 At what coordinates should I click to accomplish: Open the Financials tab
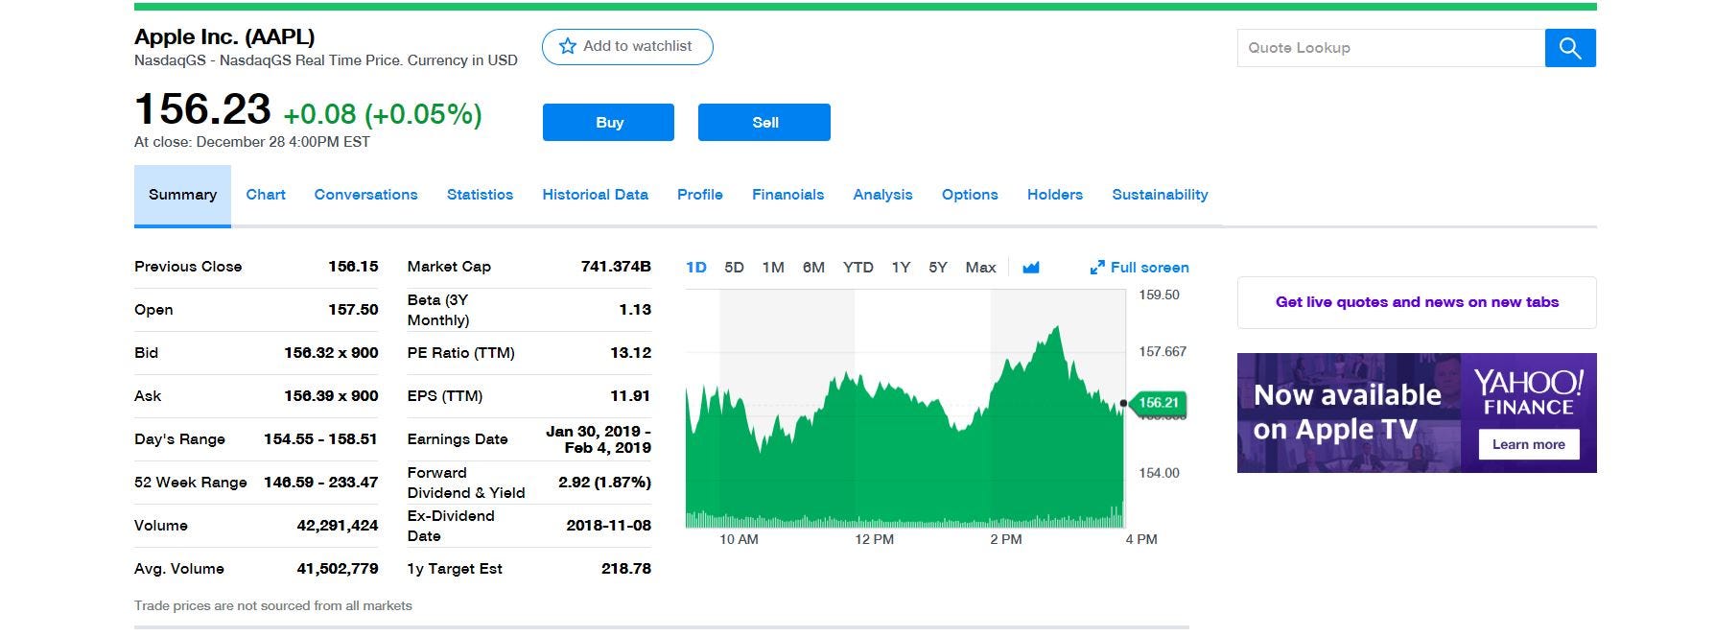pos(787,195)
